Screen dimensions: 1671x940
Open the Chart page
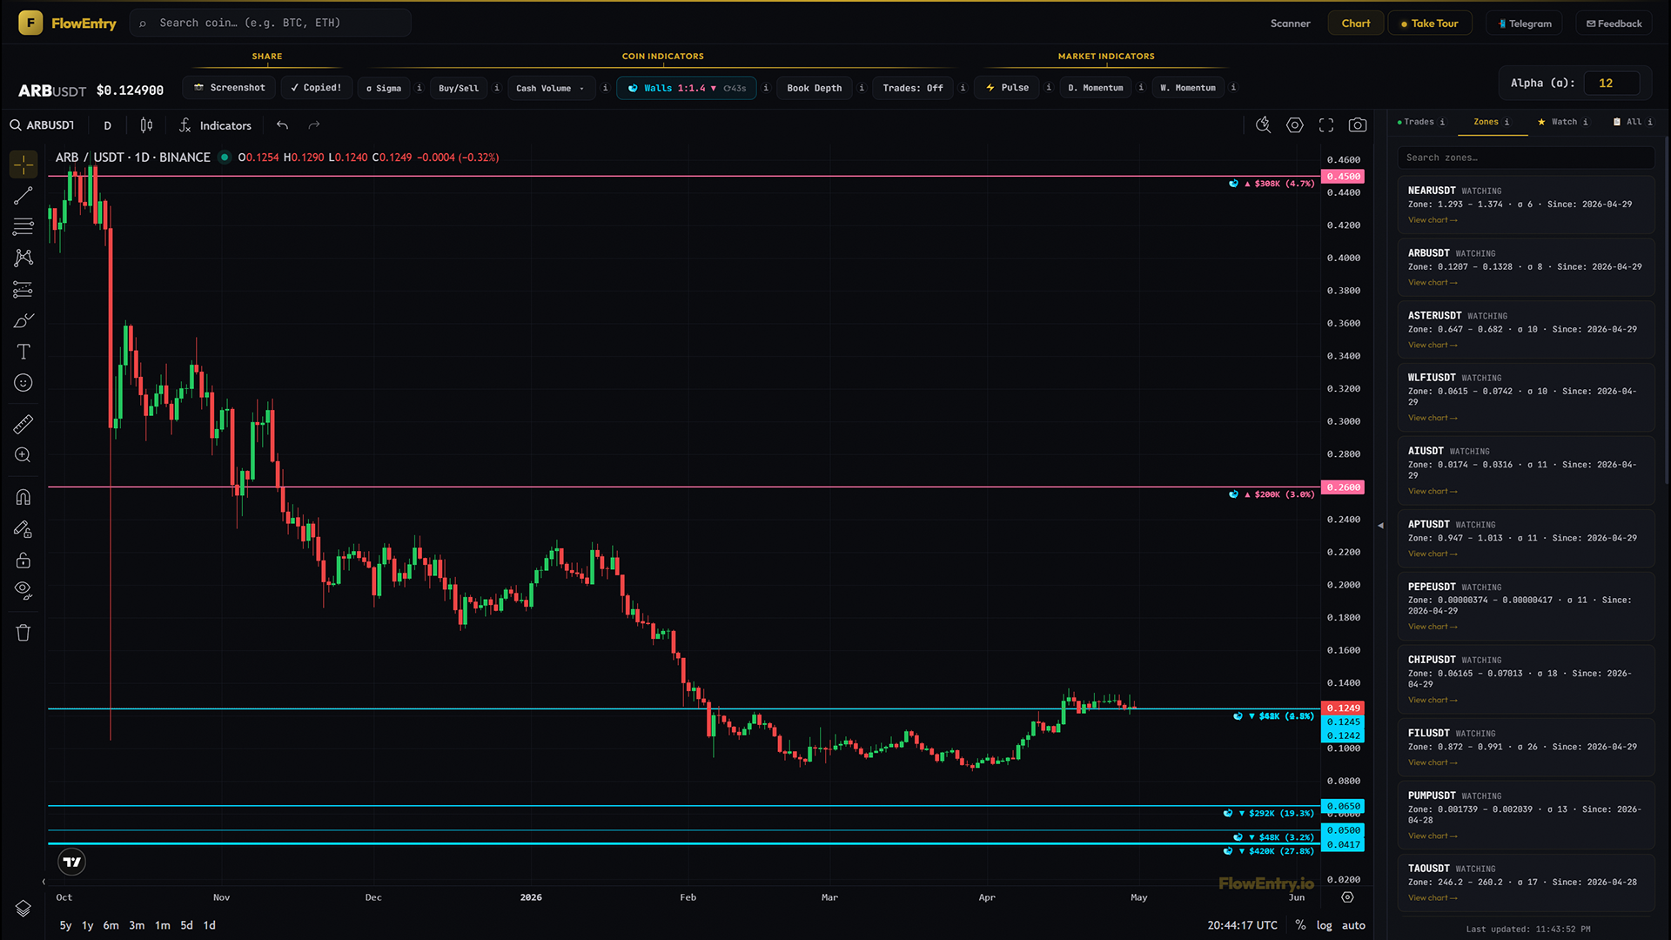[x=1356, y=23]
